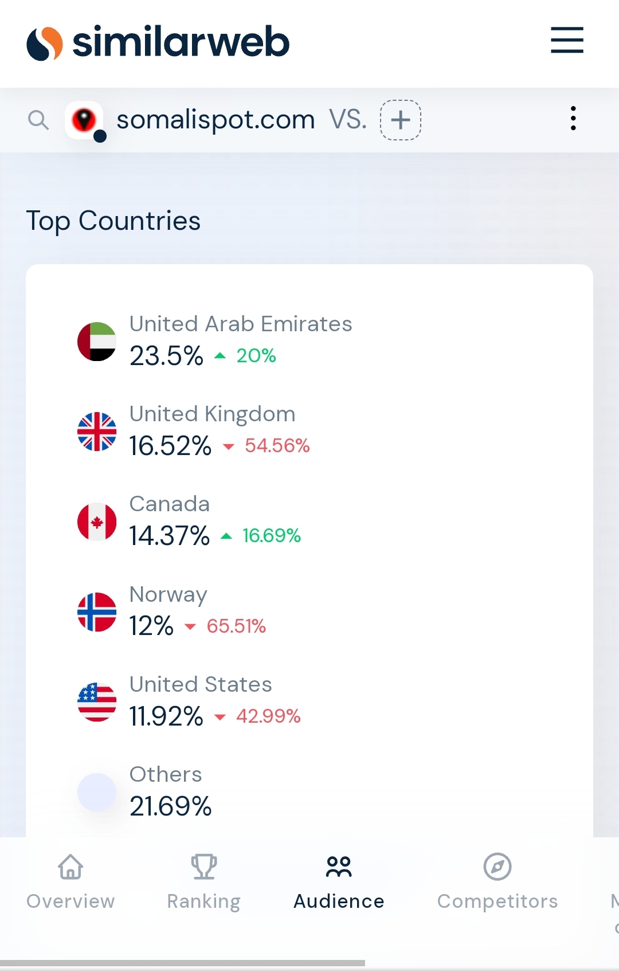Viewport: 619px width, 972px height.
Task: Select the United Arab Emirates flag
Action: pos(97,342)
